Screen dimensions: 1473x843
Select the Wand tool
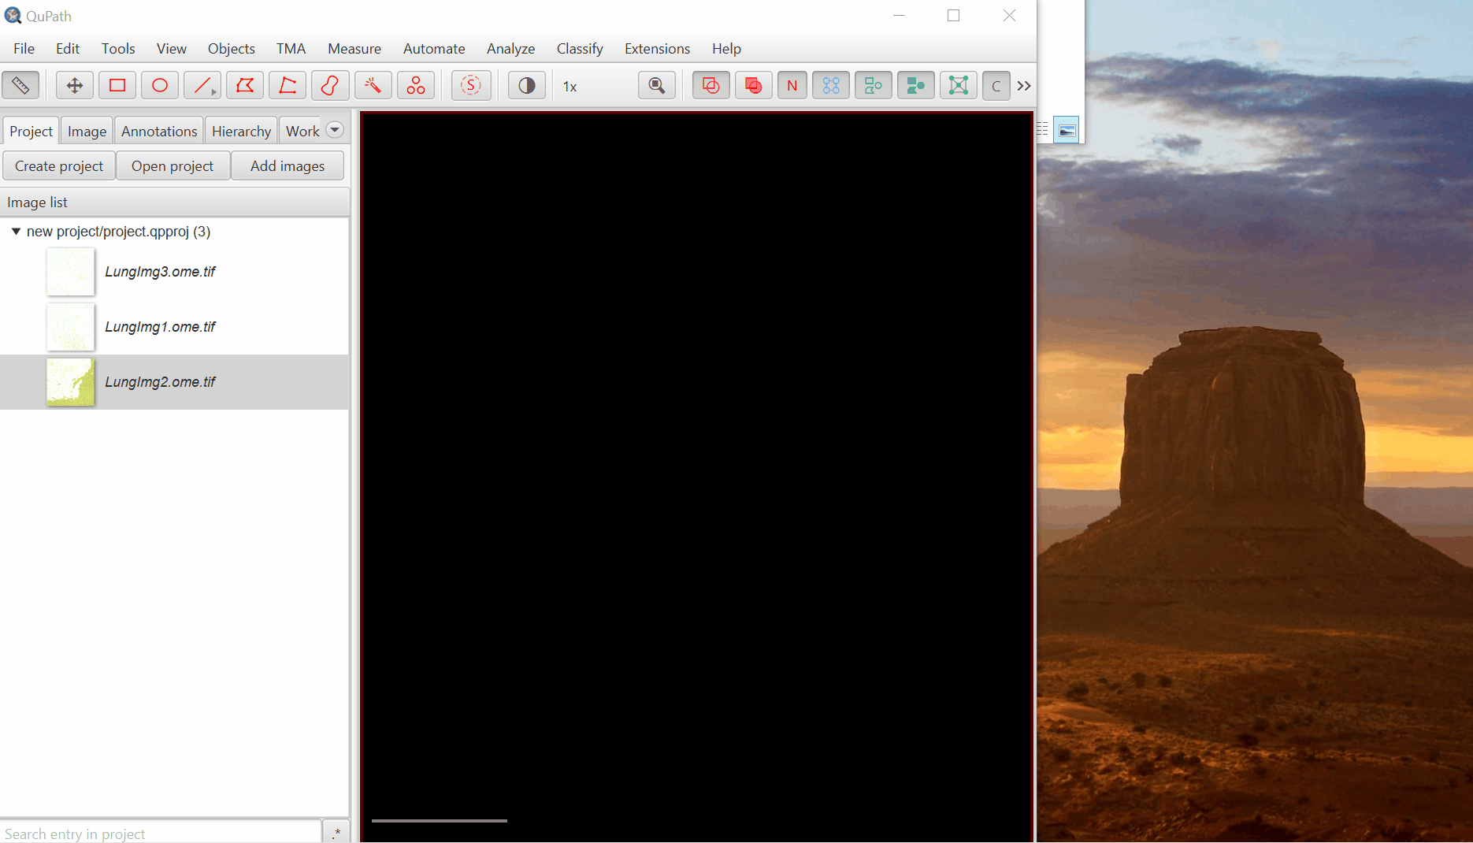pyautogui.click(x=373, y=86)
